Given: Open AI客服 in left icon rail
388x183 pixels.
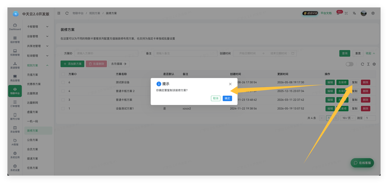Looking at the screenshot, I should click(x=15, y=142).
